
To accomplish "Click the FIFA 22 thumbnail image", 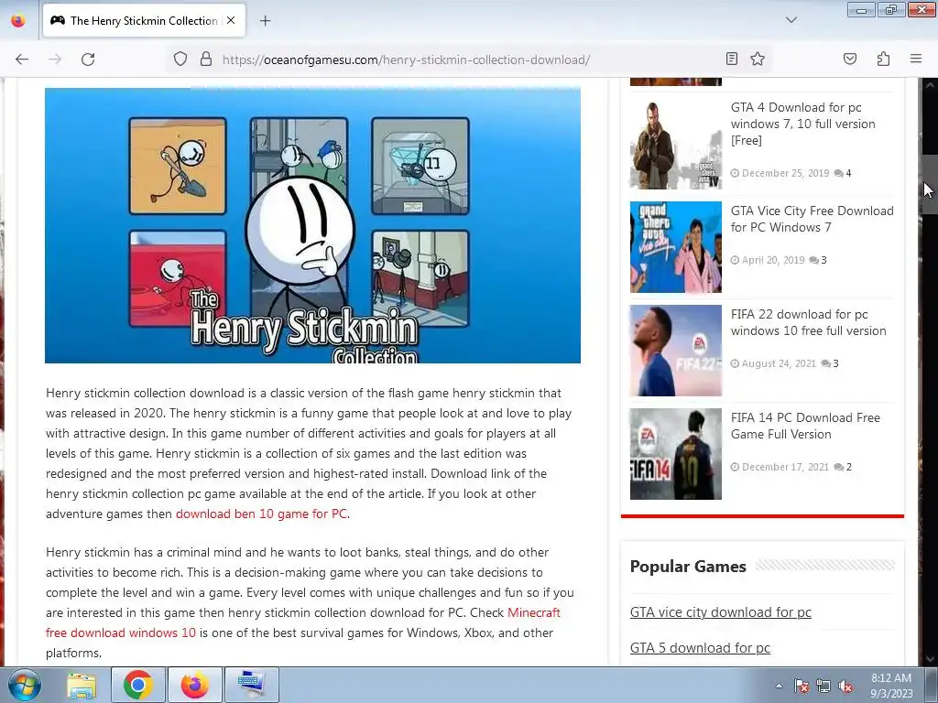I will (675, 351).
